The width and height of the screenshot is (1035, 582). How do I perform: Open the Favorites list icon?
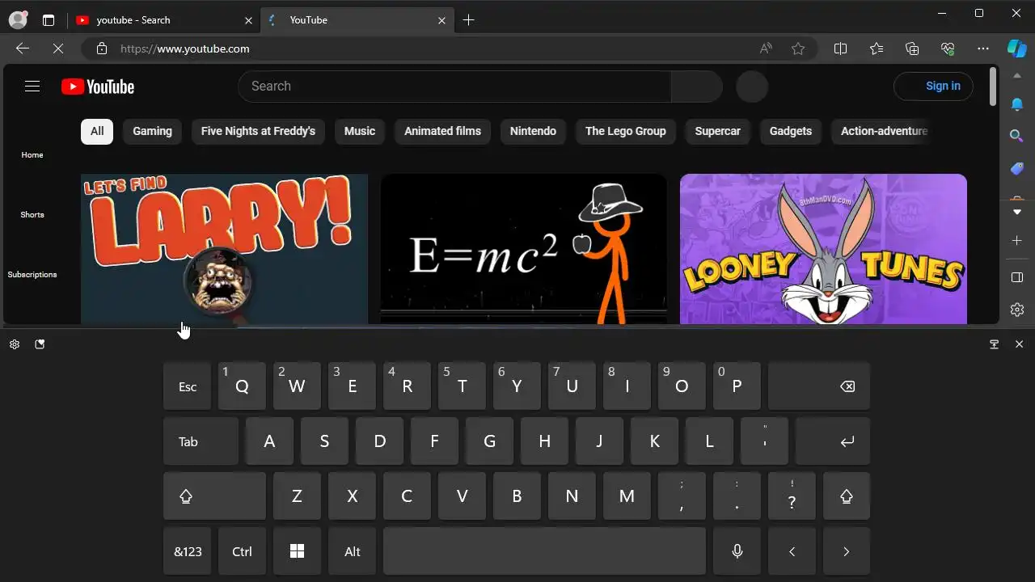877,48
